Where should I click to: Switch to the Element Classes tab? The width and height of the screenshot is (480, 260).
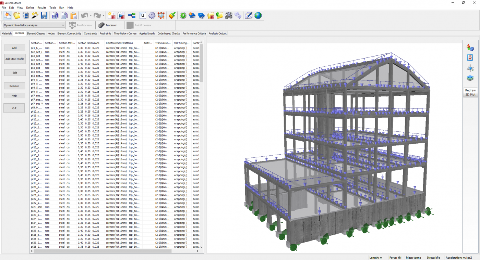pos(36,34)
